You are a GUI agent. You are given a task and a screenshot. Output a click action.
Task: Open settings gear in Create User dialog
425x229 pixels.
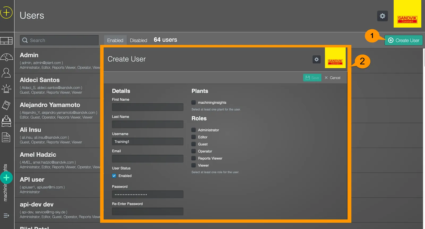(x=316, y=59)
